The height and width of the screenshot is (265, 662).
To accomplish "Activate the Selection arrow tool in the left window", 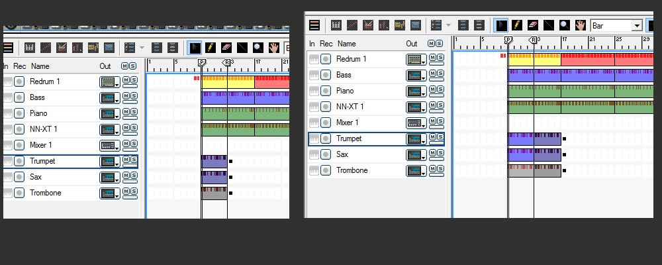I will (x=195, y=48).
